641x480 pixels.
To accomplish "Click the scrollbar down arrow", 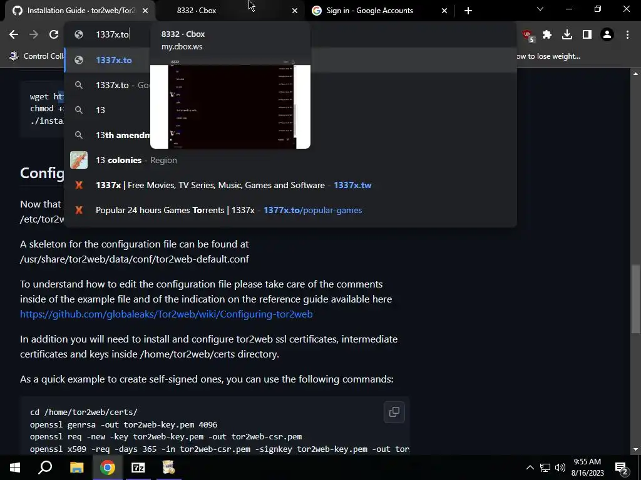I will click(635, 449).
